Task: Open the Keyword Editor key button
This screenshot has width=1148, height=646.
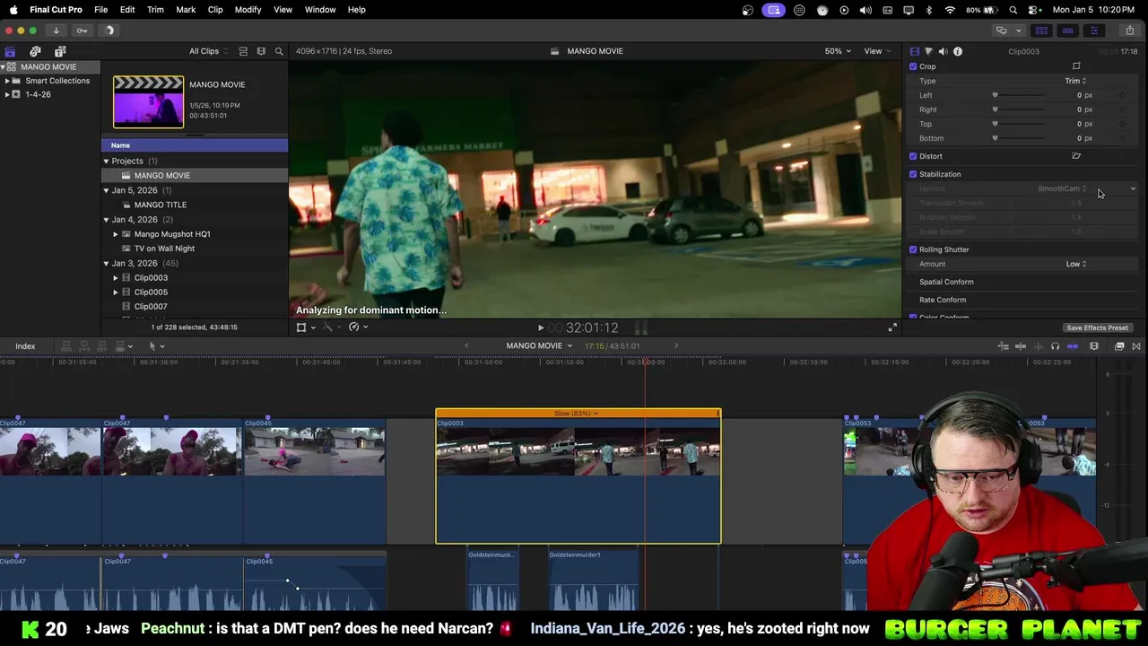Action: tap(82, 31)
